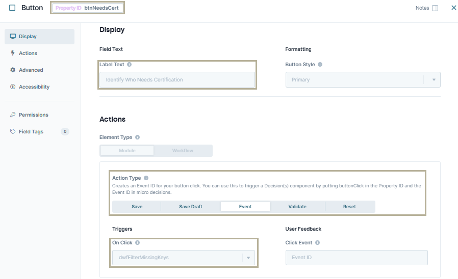Click the Triggers label
Screen dimensions: 458x279
click(122, 229)
